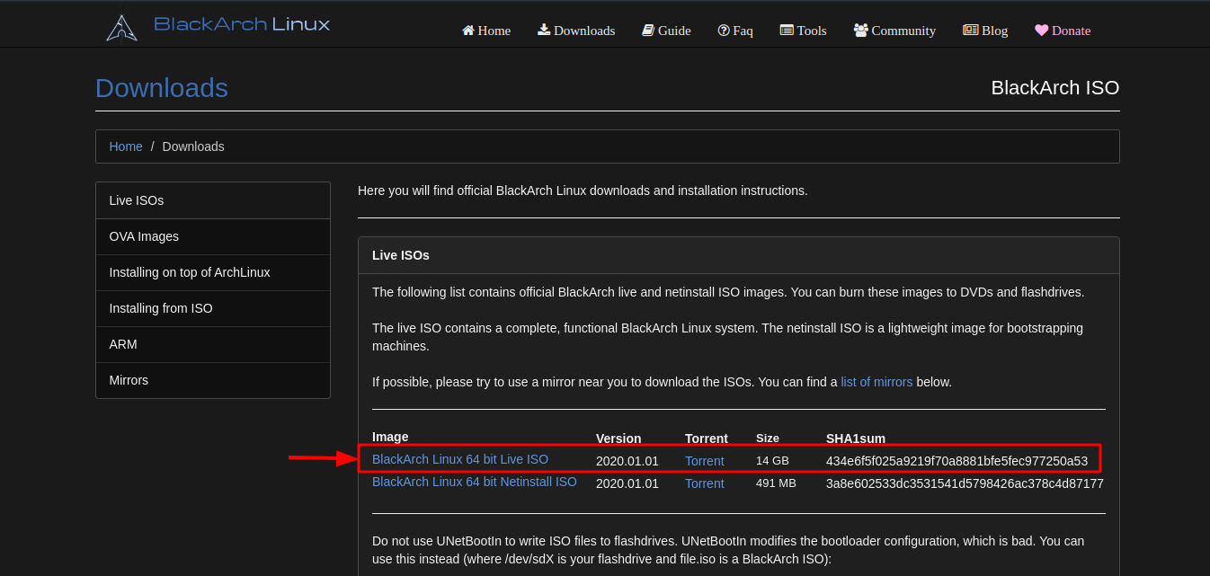The height and width of the screenshot is (576, 1210).
Task: Select ARM in the sidebar
Action: point(213,344)
